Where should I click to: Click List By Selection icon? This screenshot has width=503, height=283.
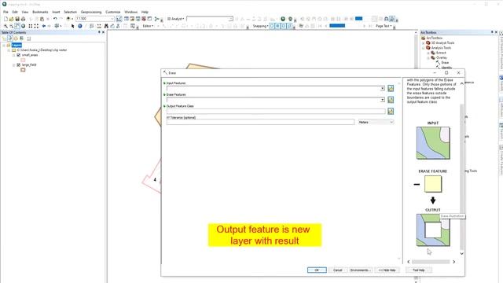(x=21, y=39)
